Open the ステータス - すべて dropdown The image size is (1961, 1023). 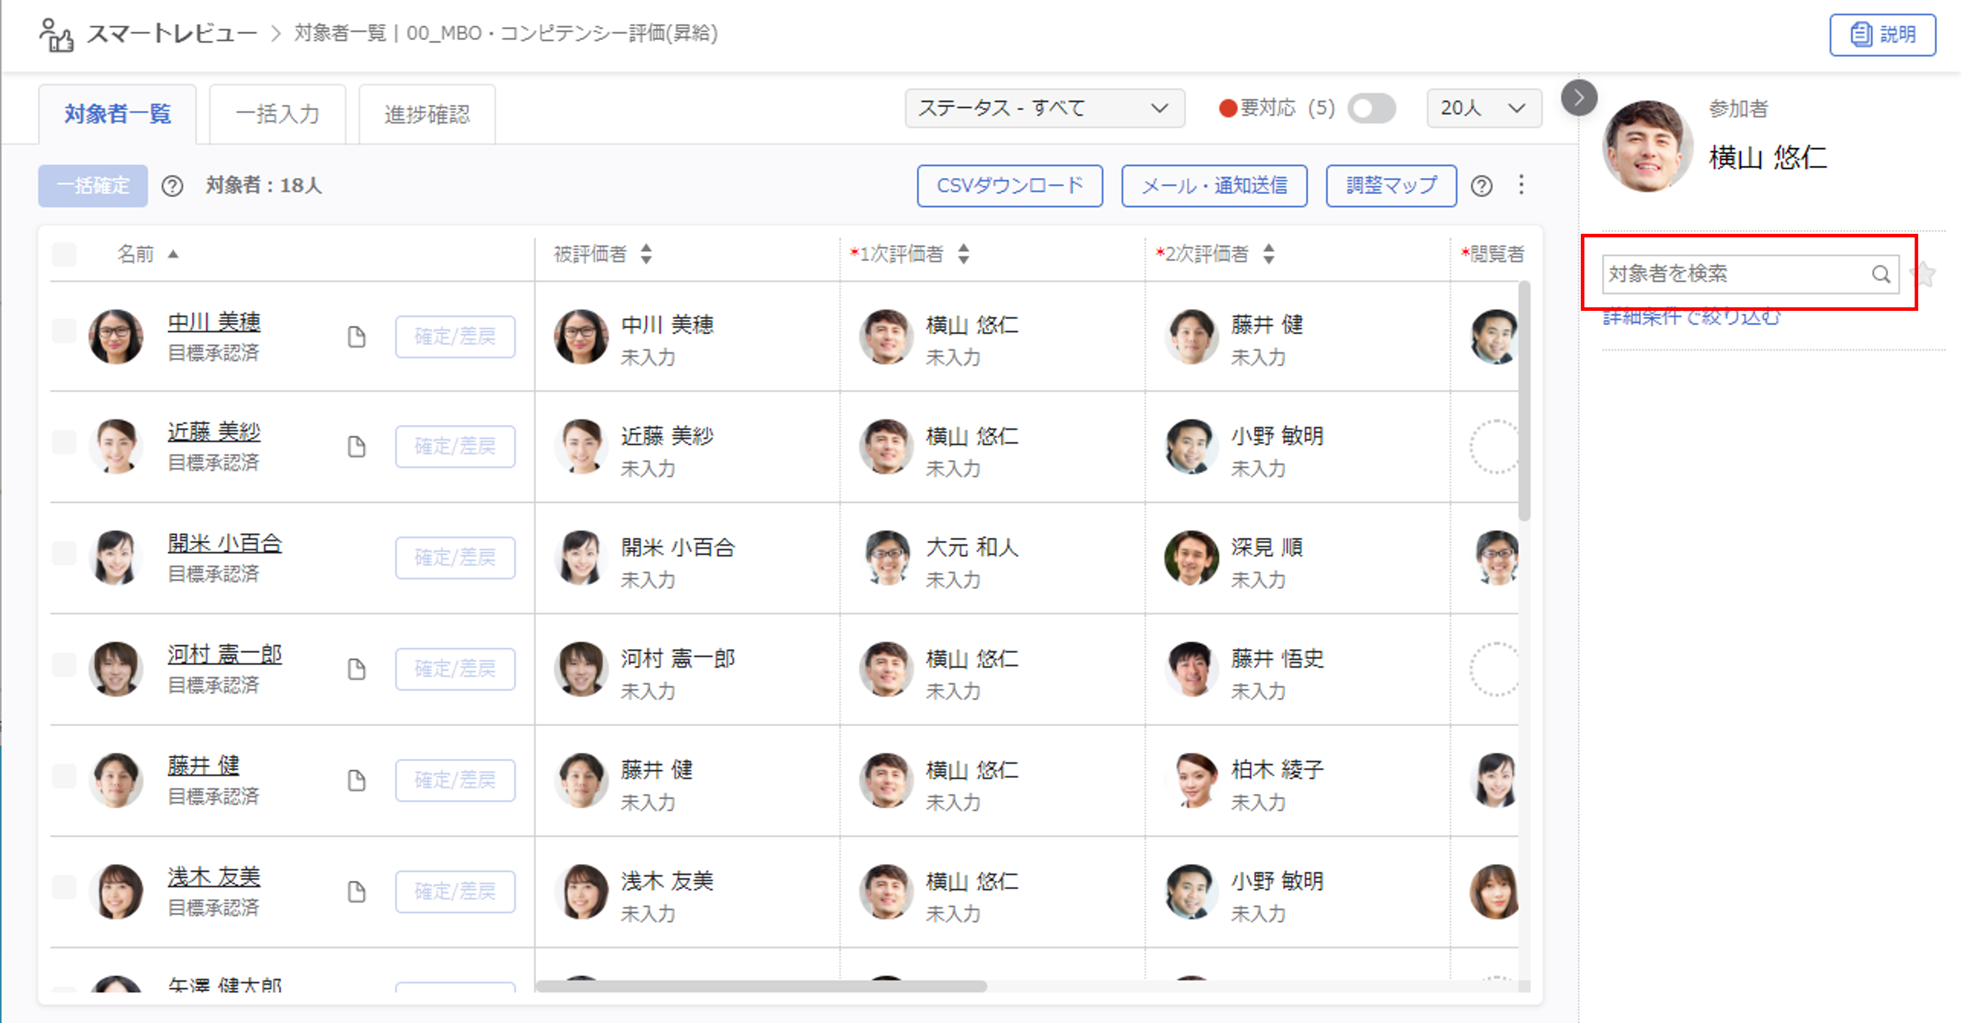1044,108
